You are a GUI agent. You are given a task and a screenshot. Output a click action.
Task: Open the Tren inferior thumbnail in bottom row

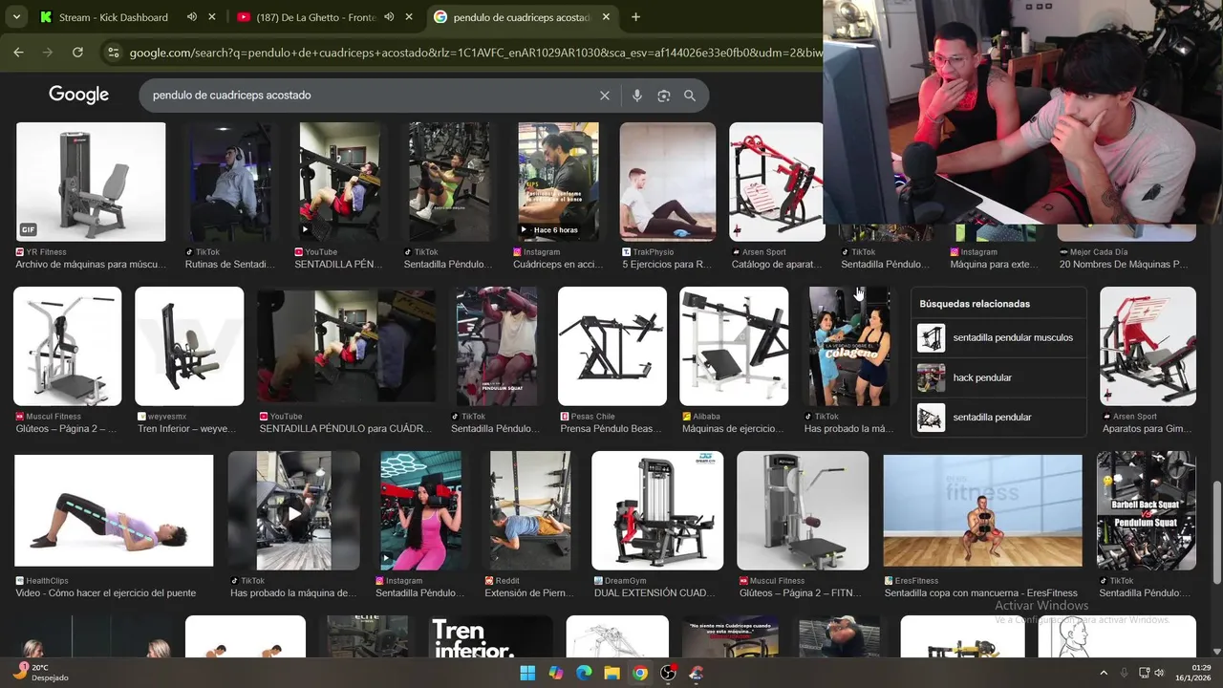tap(490, 636)
